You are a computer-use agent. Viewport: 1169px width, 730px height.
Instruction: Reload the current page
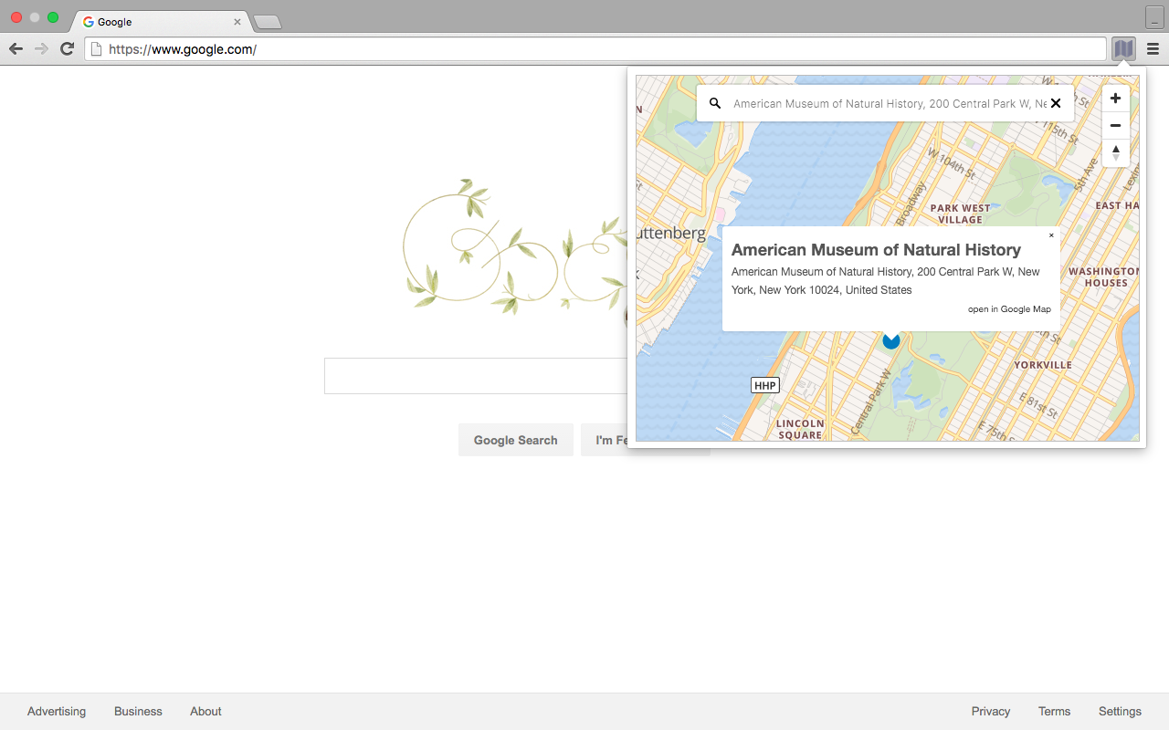coord(66,48)
